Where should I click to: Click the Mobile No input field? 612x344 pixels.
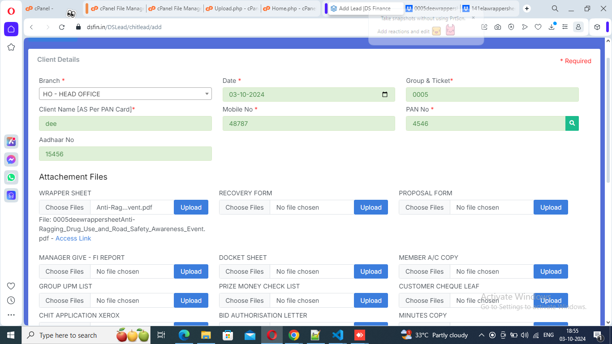pyautogui.click(x=308, y=124)
